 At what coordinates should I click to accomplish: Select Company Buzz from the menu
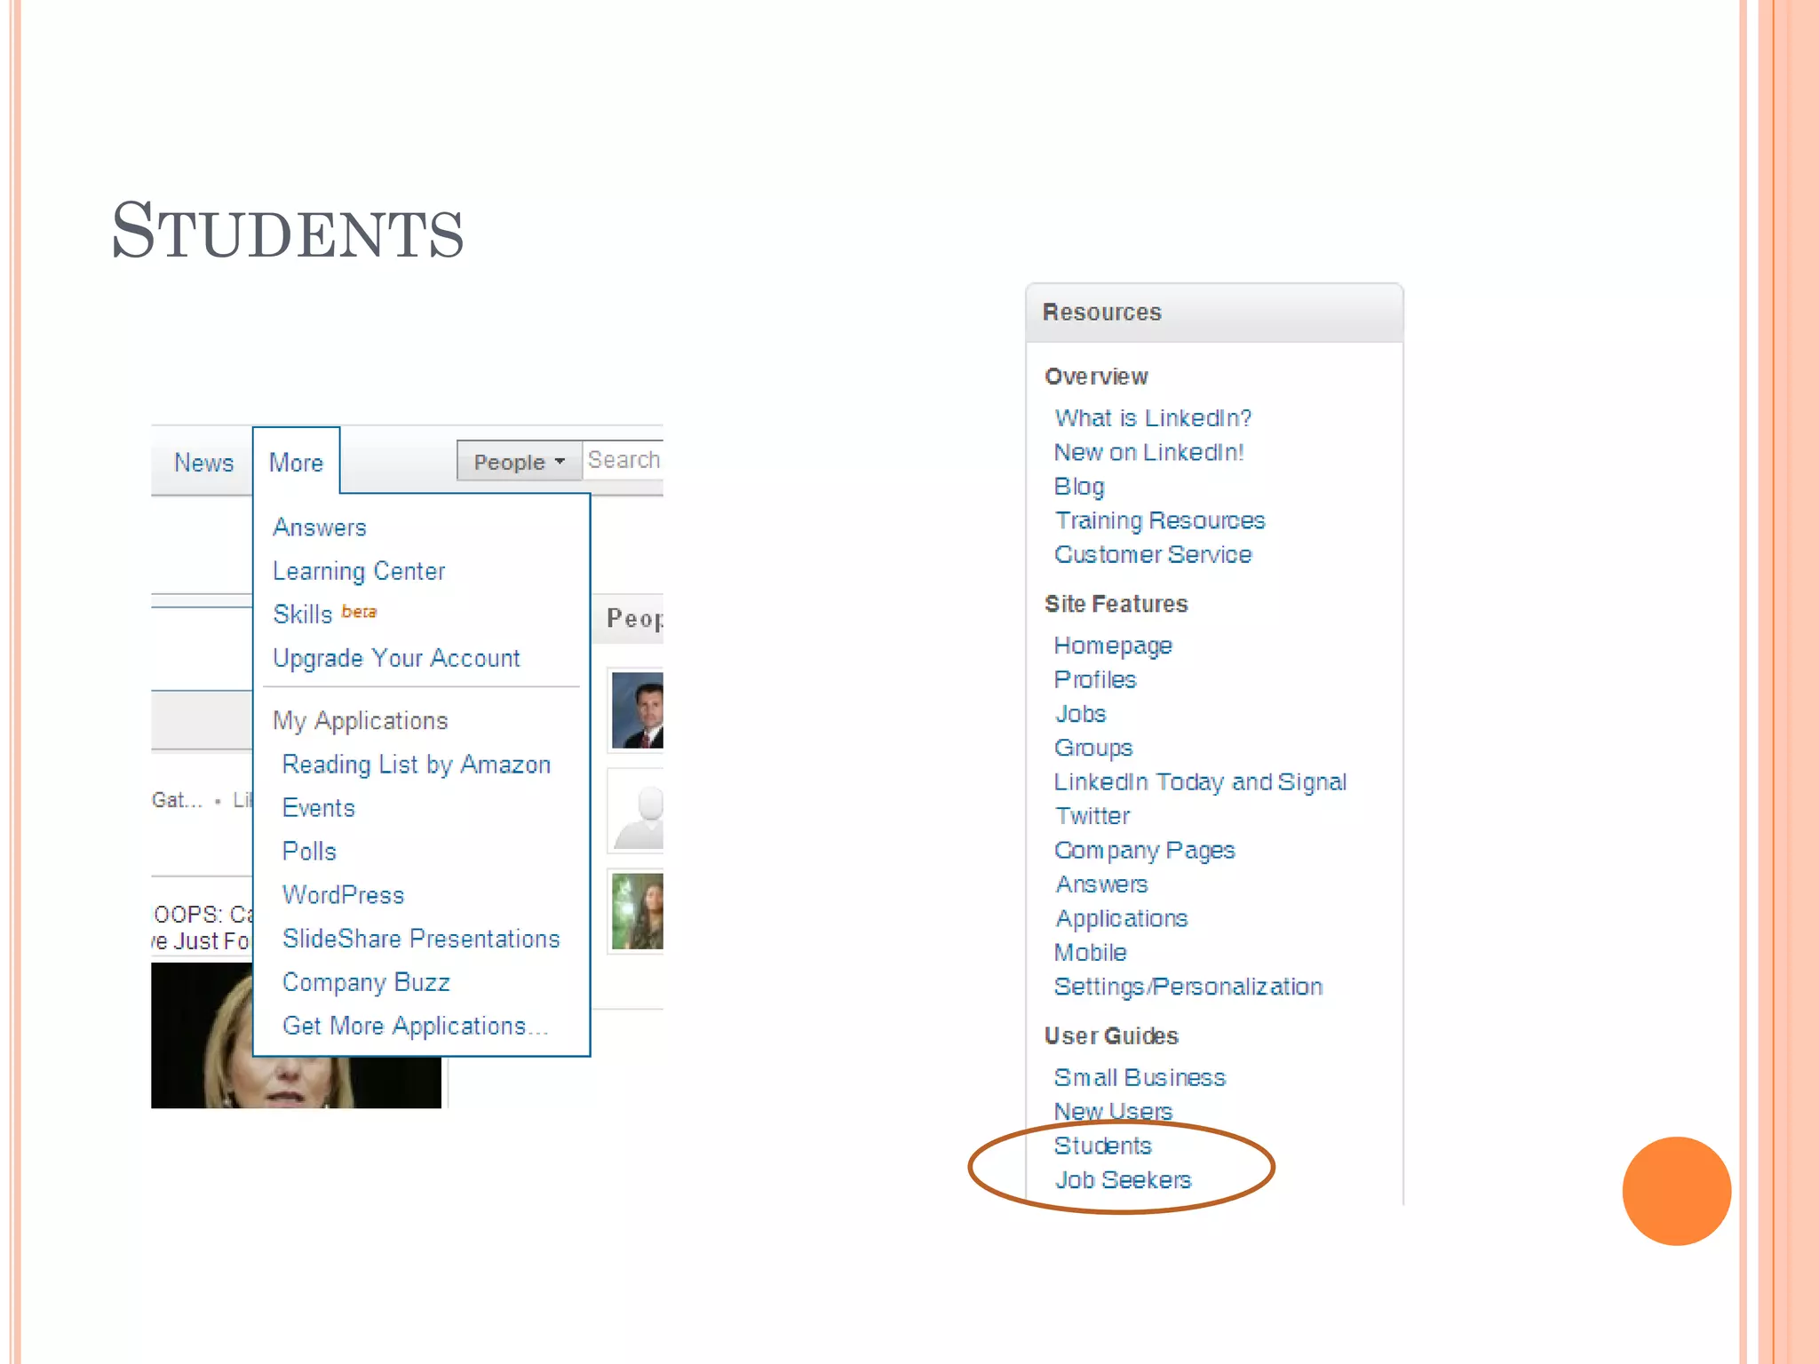[x=366, y=982]
